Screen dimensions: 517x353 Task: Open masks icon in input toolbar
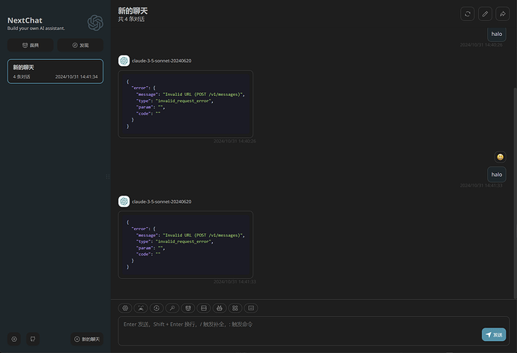(x=188, y=308)
